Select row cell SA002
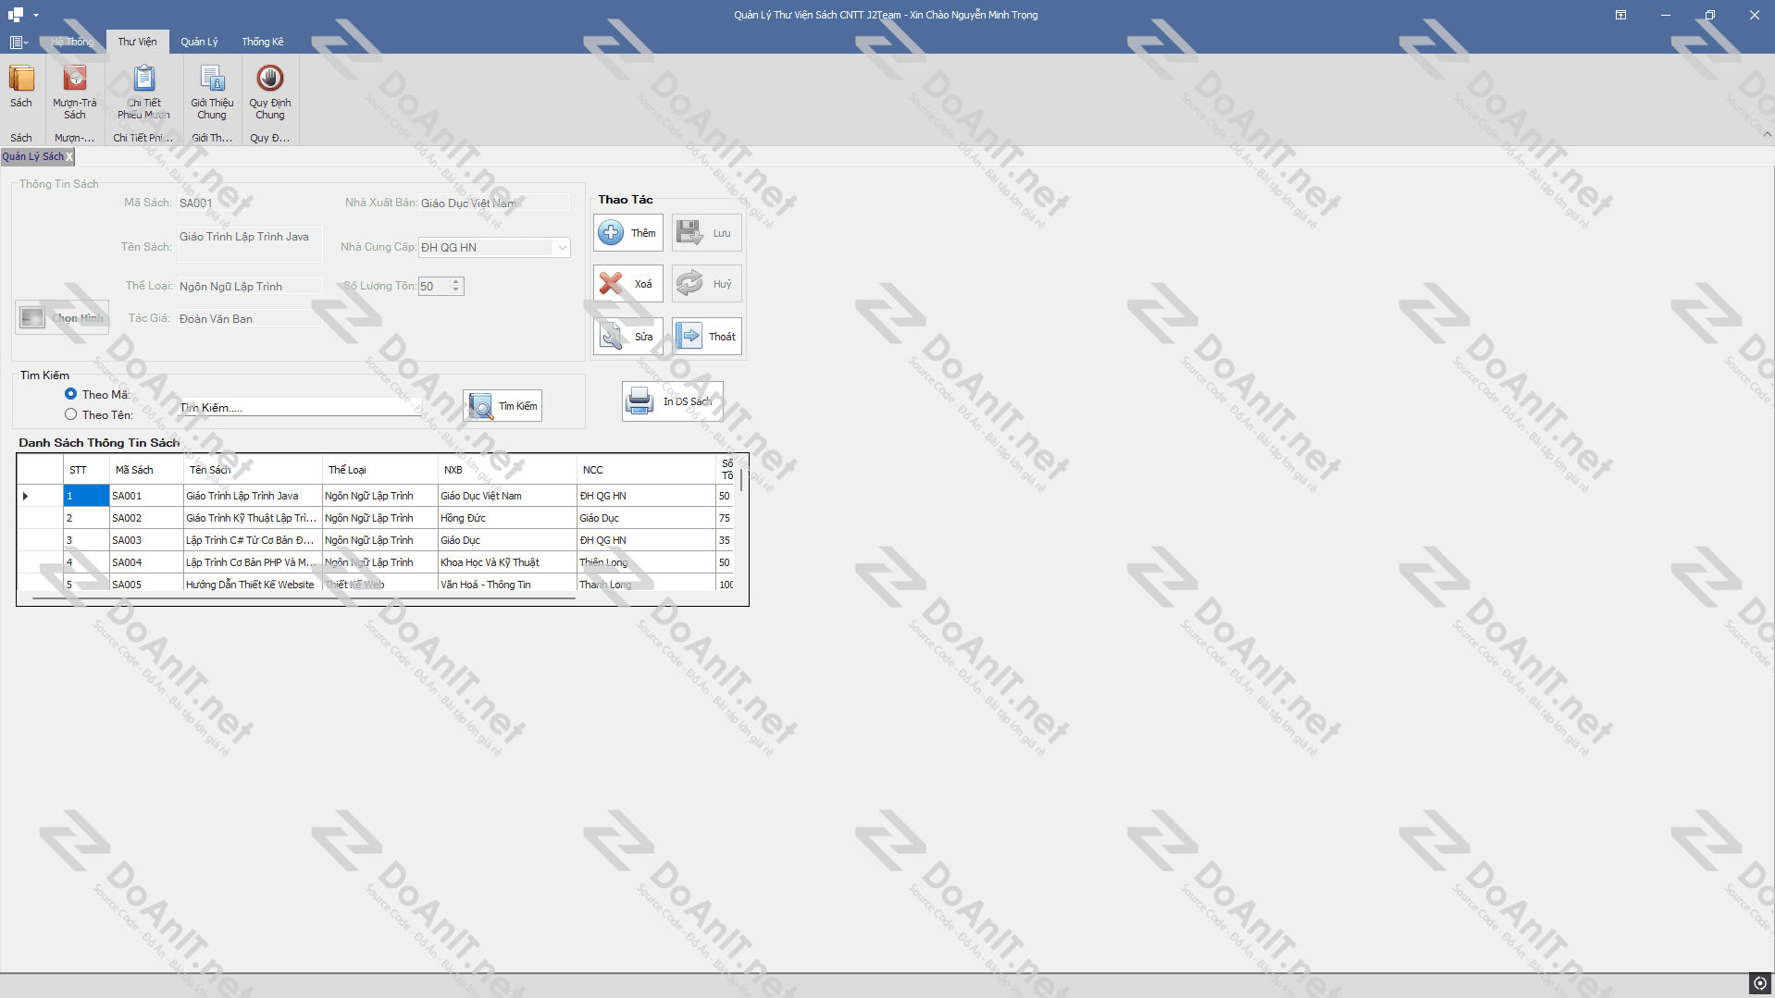This screenshot has width=1775, height=998. click(146, 518)
